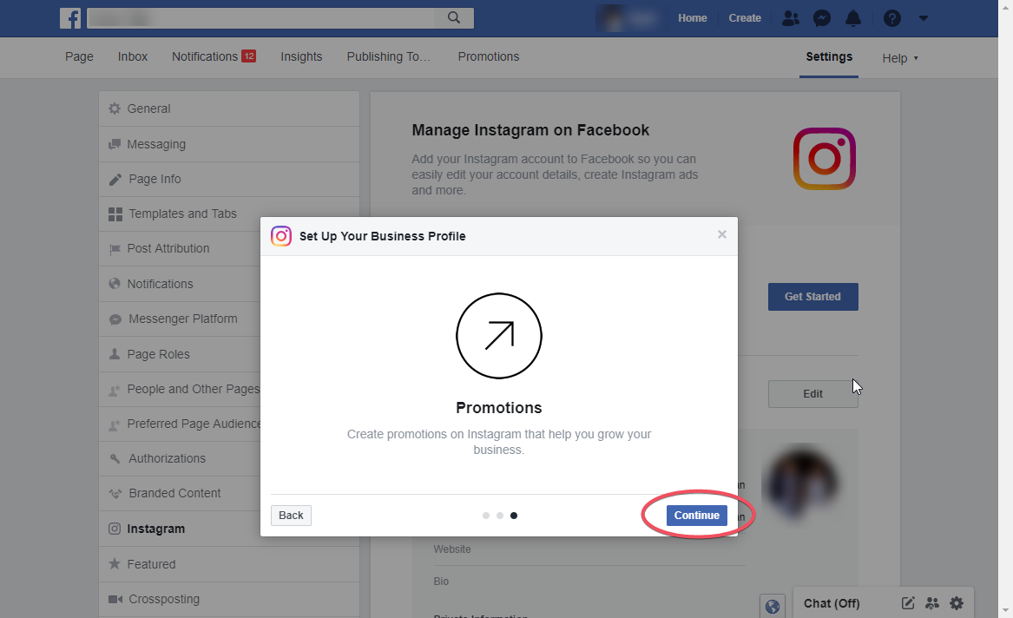Click the Crossposting video camera icon

[115, 599]
